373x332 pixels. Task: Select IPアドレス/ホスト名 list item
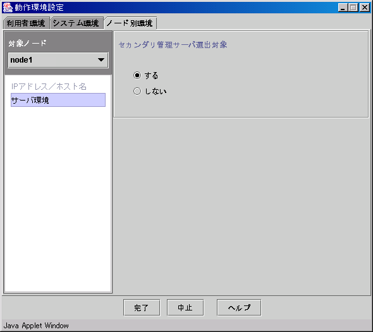pos(49,87)
